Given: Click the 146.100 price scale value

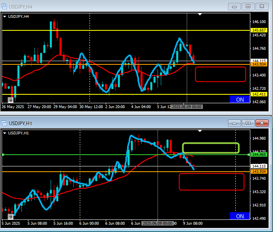Looking at the screenshot, I should [x=259, y=22].
